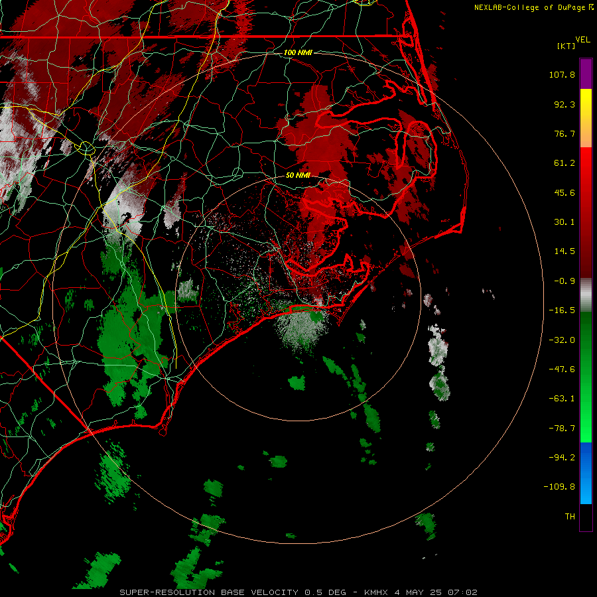597x597 pixels.
Task: Click the 45.6 scale value
Action: [564, 192]
